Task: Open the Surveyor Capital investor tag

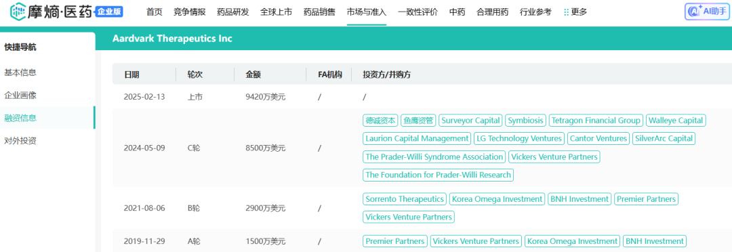Action: (x=470, y=121)
